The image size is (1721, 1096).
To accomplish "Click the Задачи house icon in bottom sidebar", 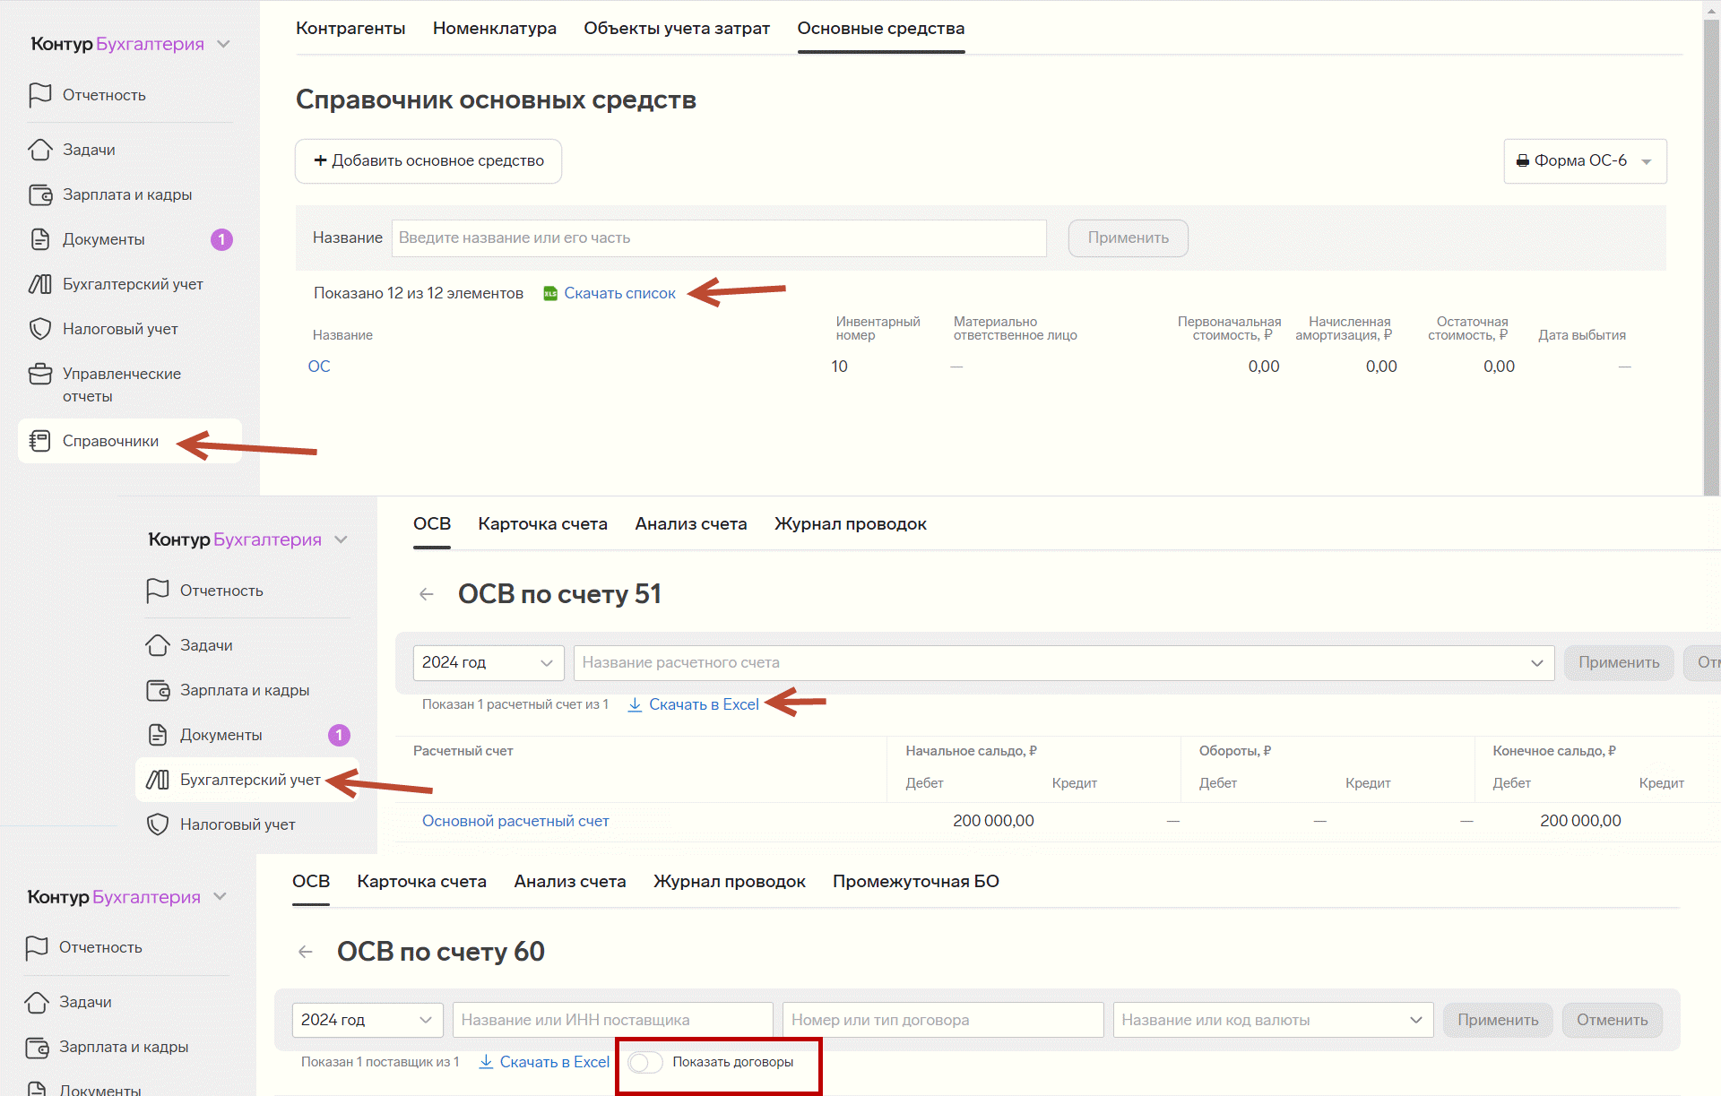I will tap(37, 1002).
